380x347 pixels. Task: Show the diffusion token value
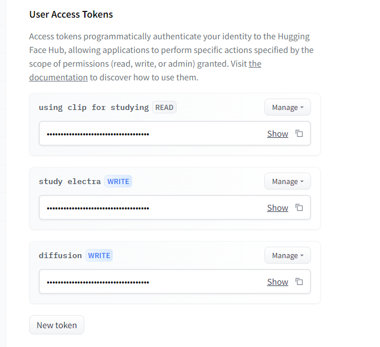(277, 282)
